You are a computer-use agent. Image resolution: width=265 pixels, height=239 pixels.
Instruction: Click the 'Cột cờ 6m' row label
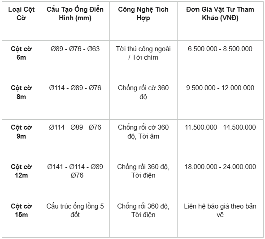[21, 53]
